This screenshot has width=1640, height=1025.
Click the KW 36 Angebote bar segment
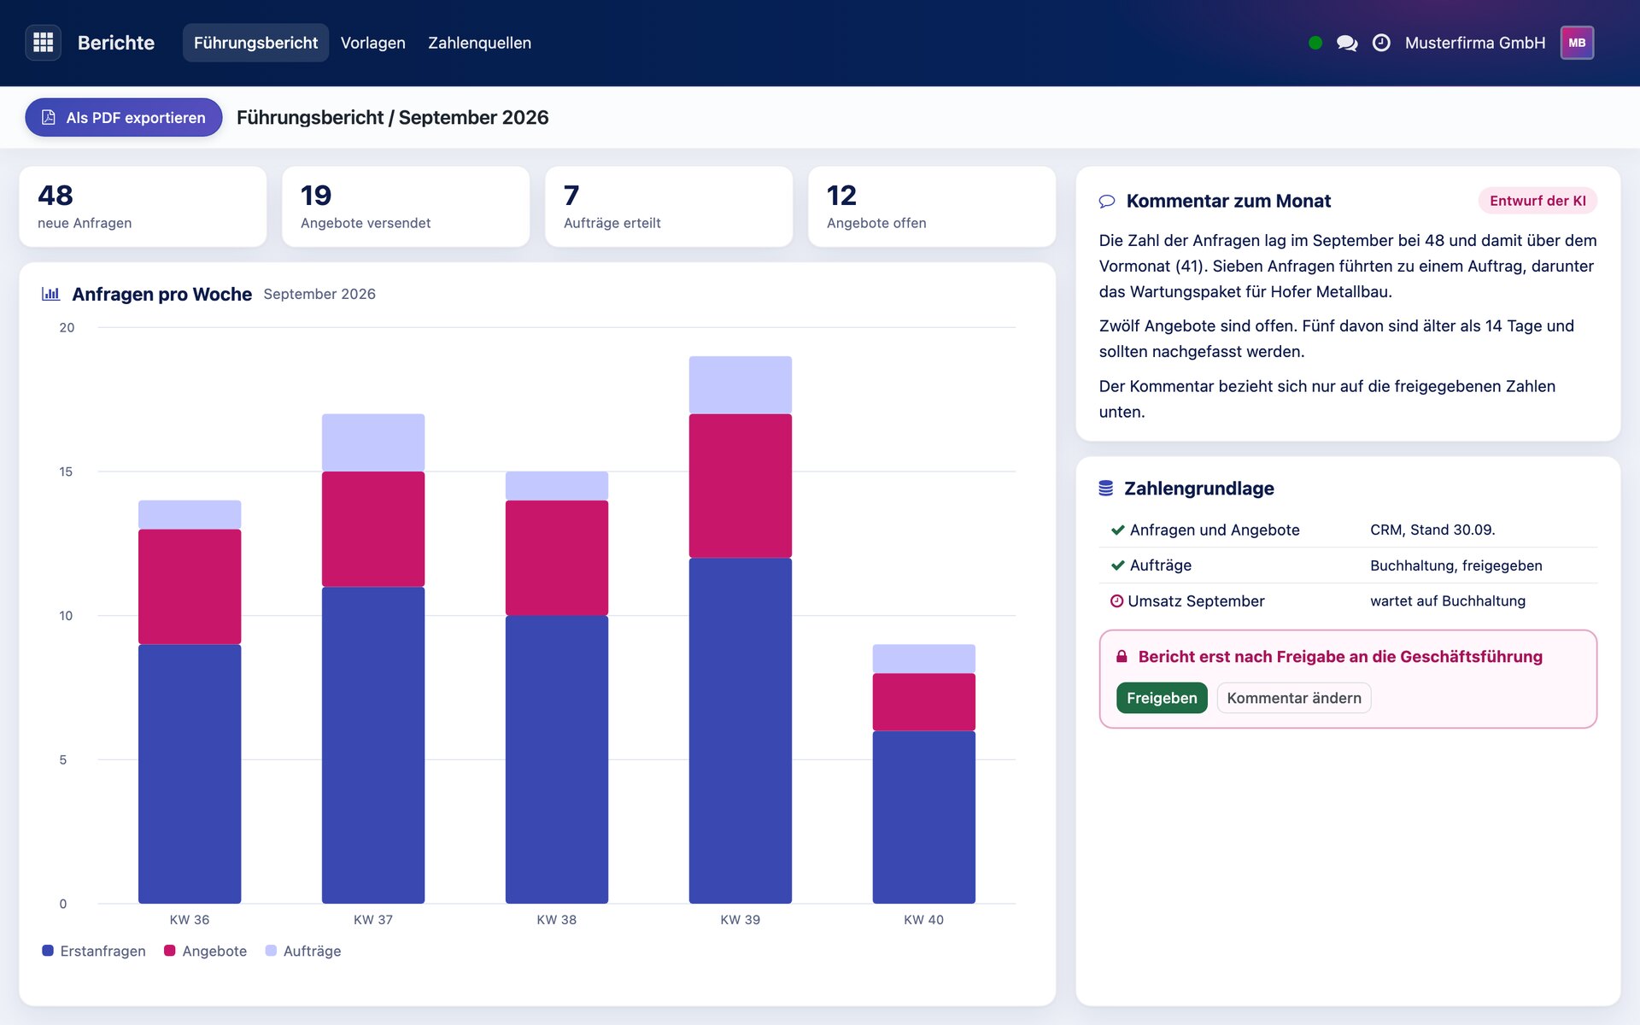click(x=190, y=587)
